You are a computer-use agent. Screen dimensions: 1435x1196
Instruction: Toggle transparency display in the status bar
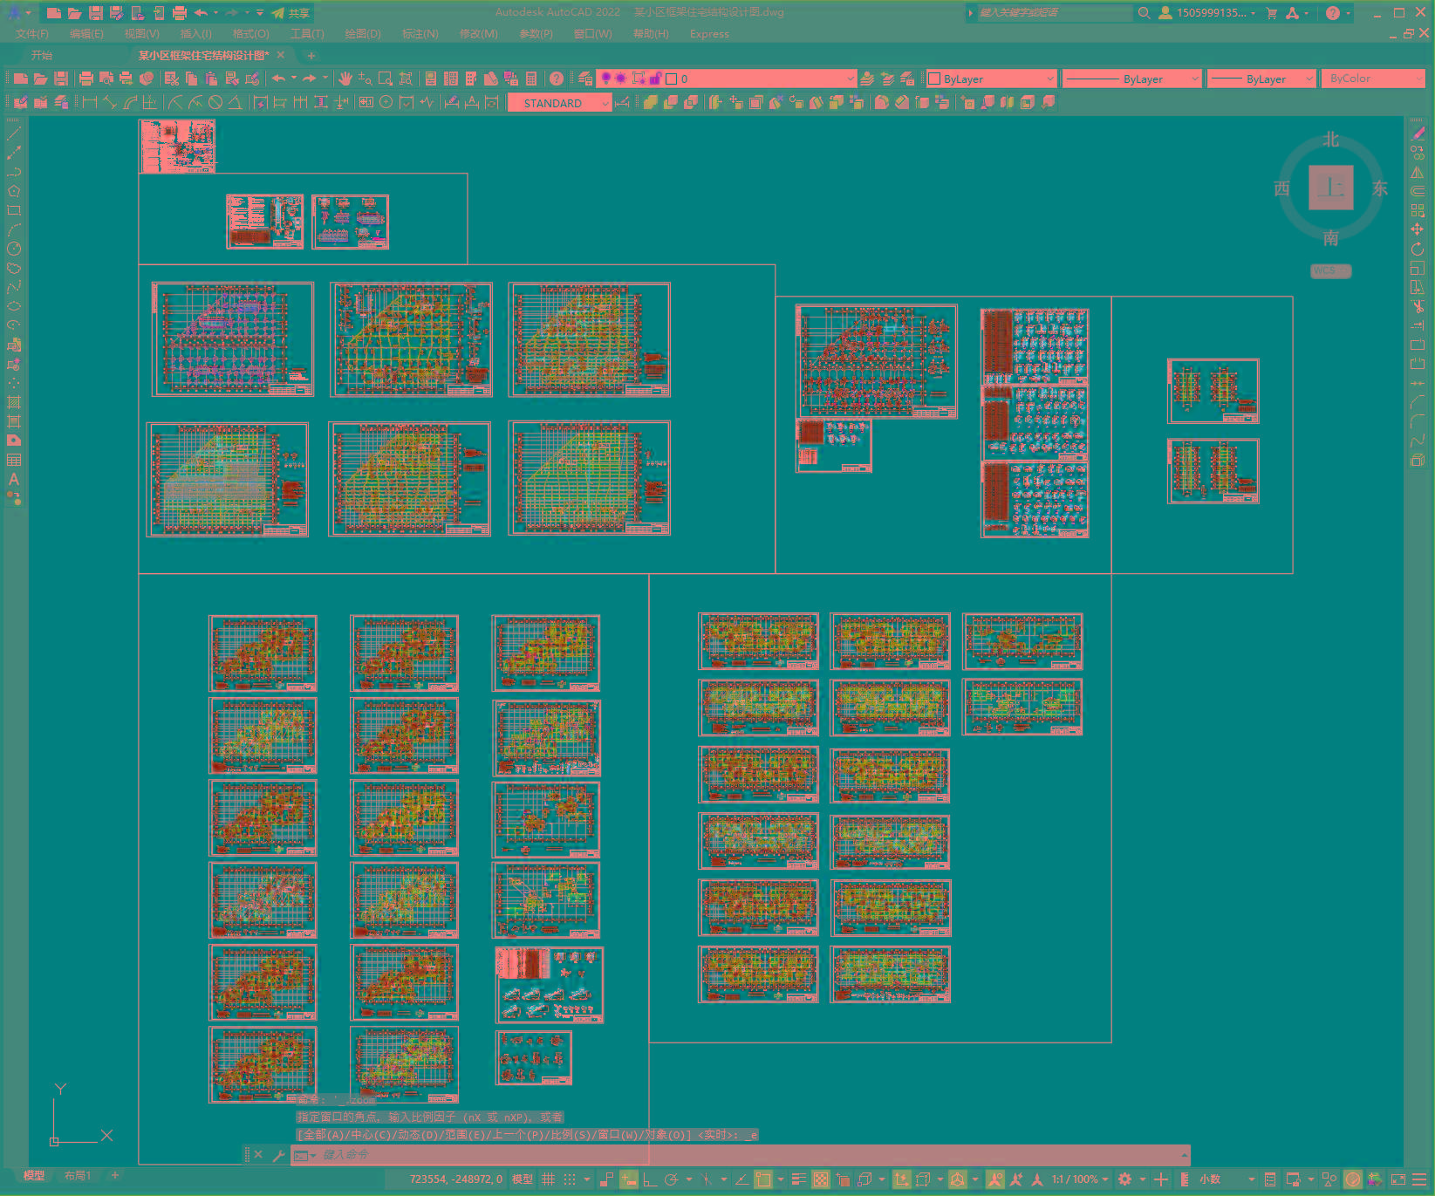(x=821, y=1179)
